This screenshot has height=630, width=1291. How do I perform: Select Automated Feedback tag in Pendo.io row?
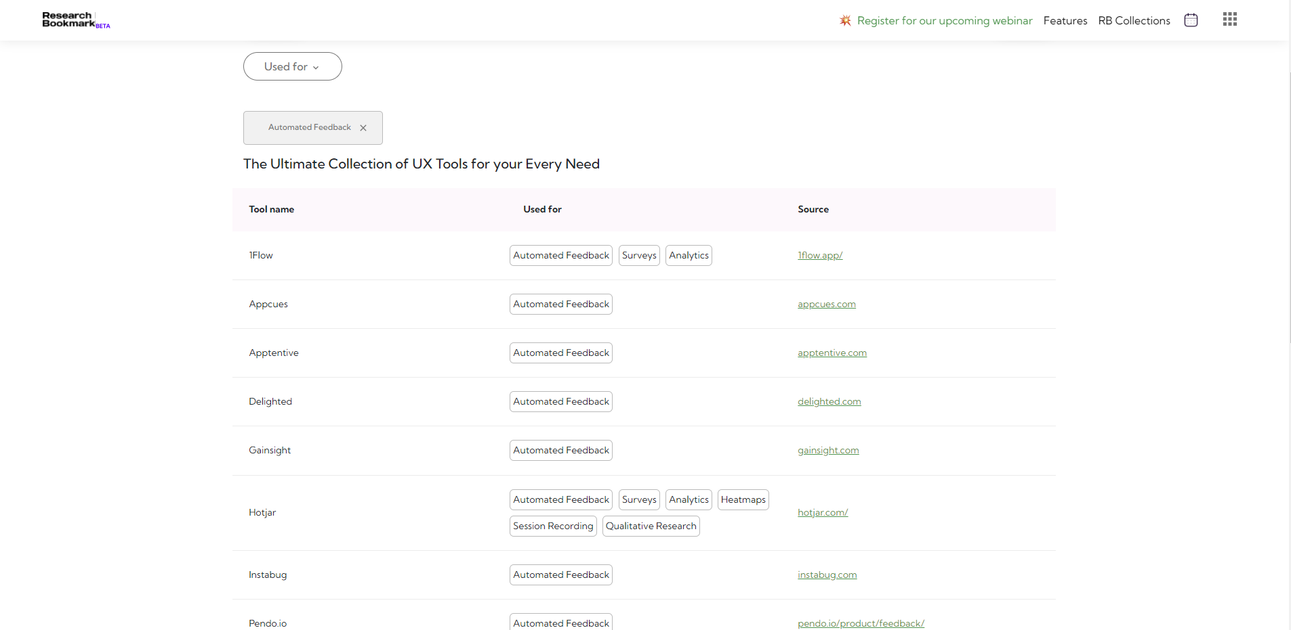[x=561, y=622]
